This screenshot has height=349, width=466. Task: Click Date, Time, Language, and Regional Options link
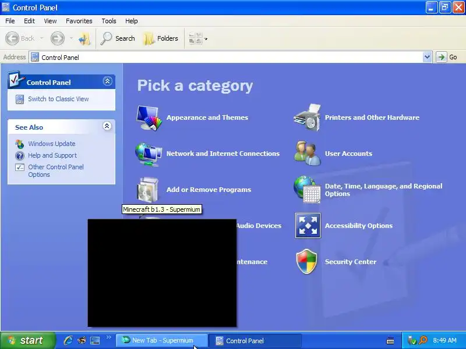click(x=383, y=190)
